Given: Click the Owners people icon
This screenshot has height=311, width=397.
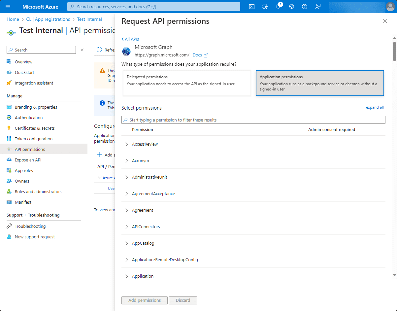Looking at the screenshot, I should tap(9, 181).
